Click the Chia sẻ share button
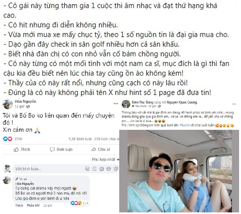Screen dimensions: 241x214 click(101, 150)
